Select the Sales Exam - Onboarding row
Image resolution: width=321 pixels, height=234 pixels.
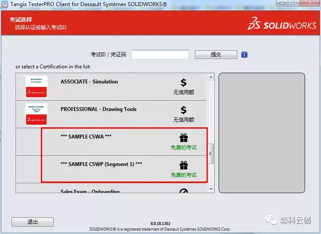click(x=112, y=188)
